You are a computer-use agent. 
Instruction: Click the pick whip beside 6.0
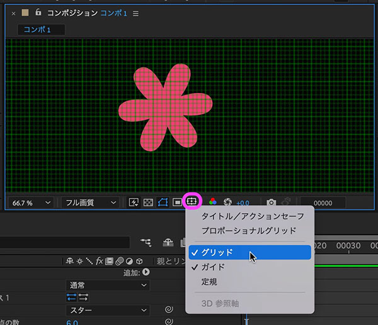169,321
